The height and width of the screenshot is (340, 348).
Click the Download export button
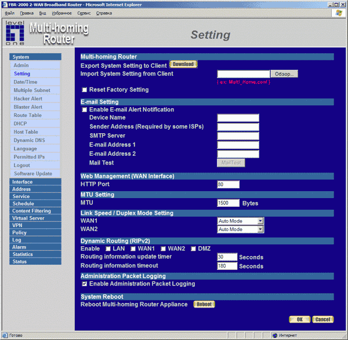point(183,64)
